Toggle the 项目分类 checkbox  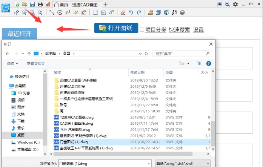142,30
